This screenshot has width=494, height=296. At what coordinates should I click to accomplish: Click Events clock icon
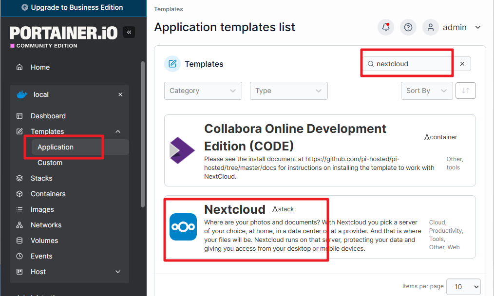pos(19,256)
